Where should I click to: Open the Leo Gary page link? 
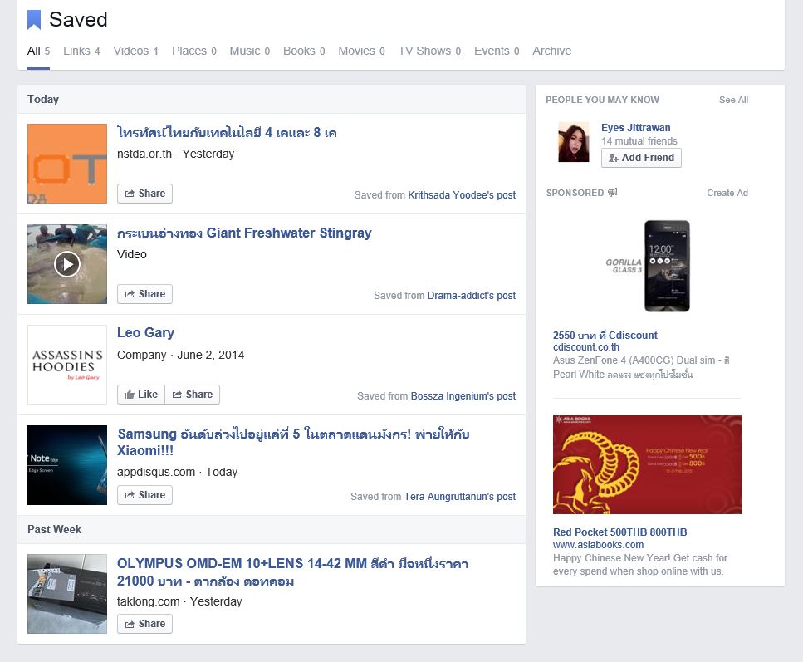point(145,332)
